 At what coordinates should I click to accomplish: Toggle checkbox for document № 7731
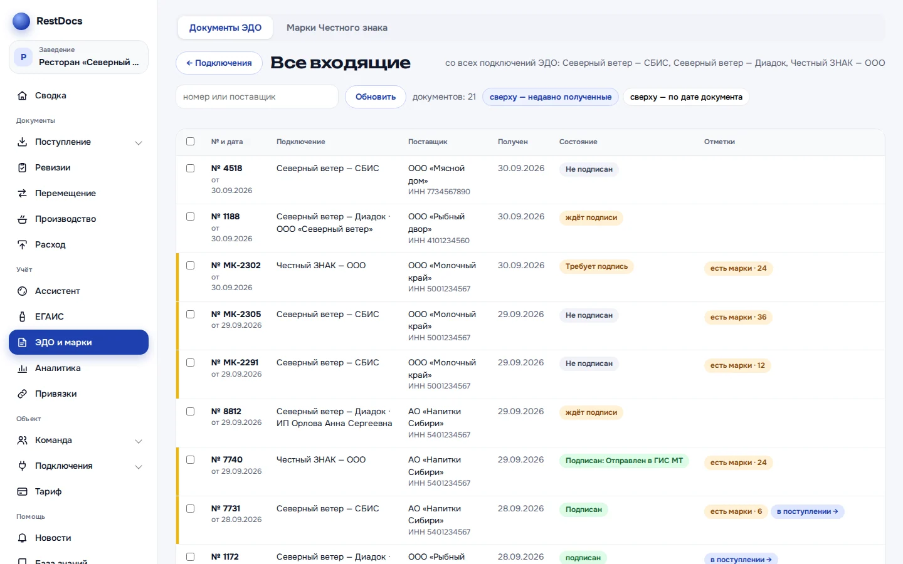pyautogui.click(x=191, y=509)
